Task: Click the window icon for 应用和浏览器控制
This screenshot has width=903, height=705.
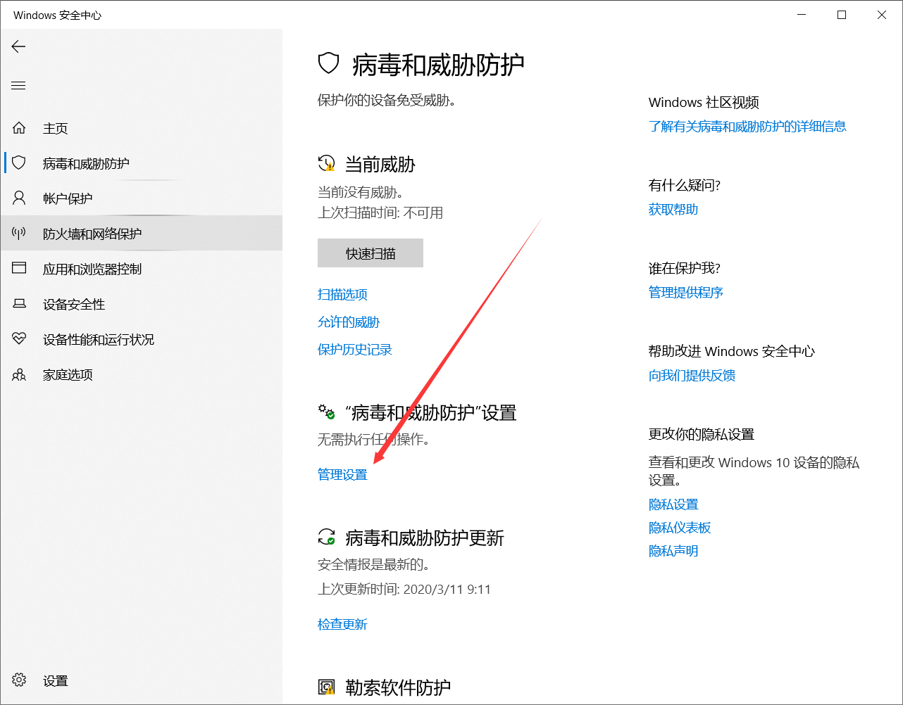Action: click(x=19, y=268)
